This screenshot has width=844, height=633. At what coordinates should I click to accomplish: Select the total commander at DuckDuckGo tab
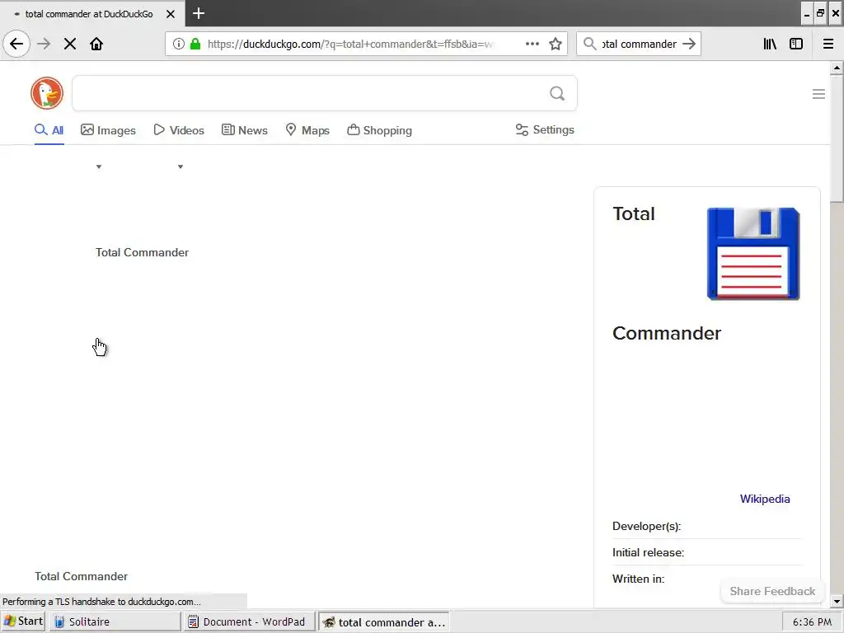point(89,14)
